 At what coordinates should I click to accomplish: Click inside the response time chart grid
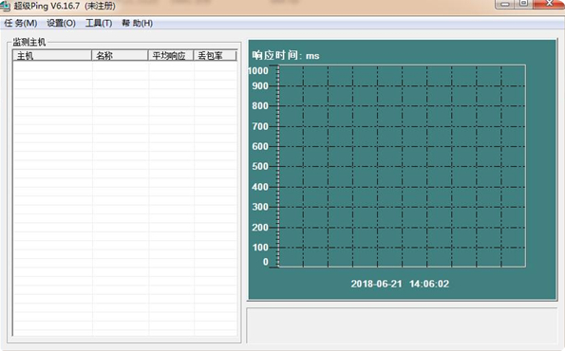point(402,166)
